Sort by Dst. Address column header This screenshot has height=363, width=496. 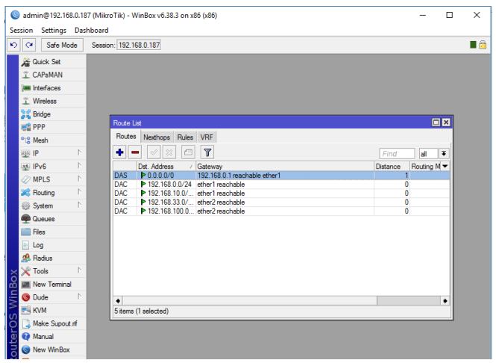coord(166,167)
